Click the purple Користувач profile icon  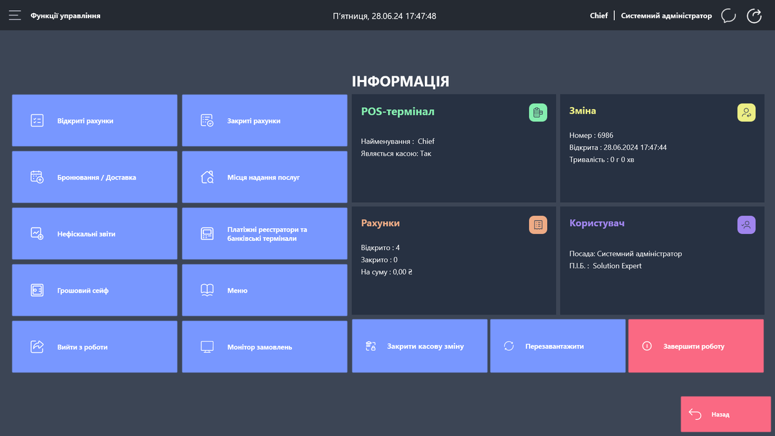[747, 224]
